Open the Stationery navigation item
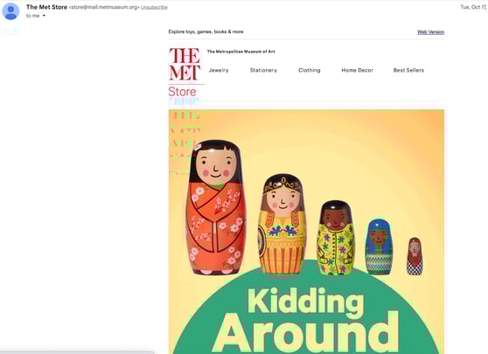The height and width of the screenshot is (354, 488). click(263, 70)
